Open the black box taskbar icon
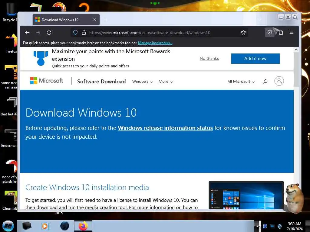The image size is (310, 232). (27, 226)
